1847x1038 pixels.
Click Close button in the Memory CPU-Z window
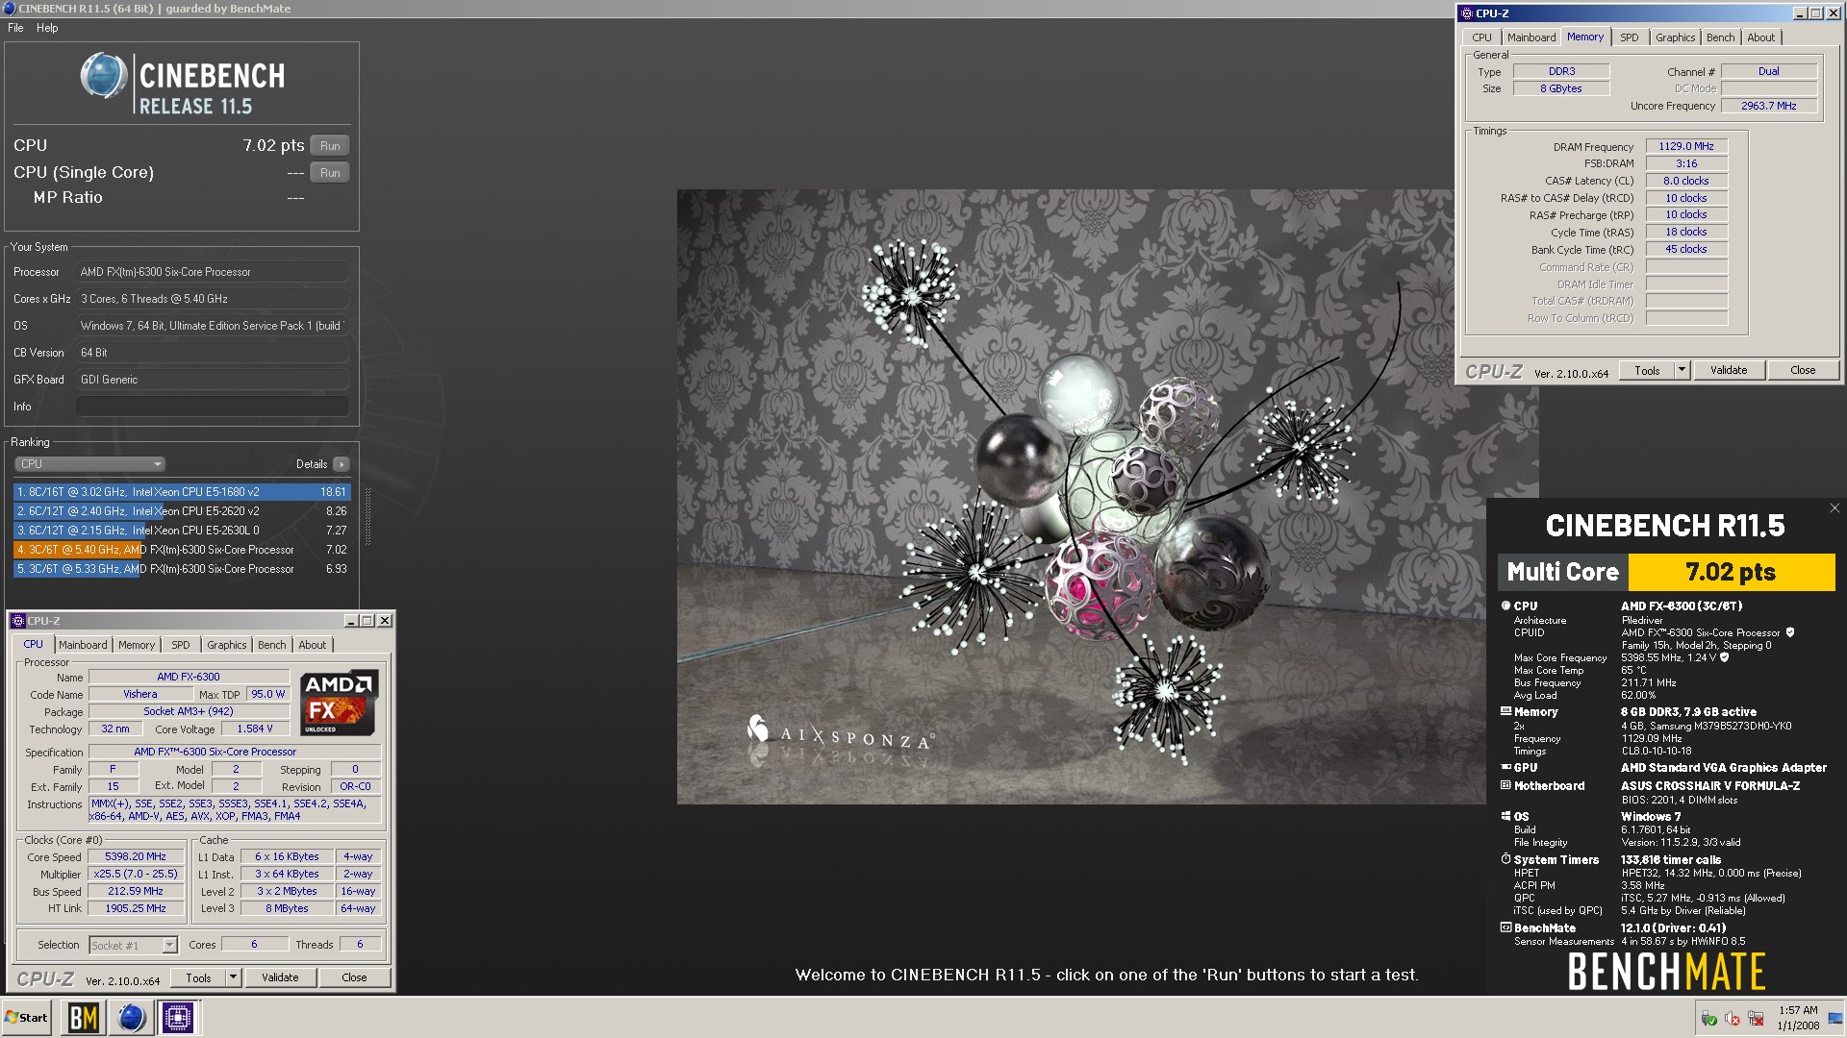pos(1803,370)
